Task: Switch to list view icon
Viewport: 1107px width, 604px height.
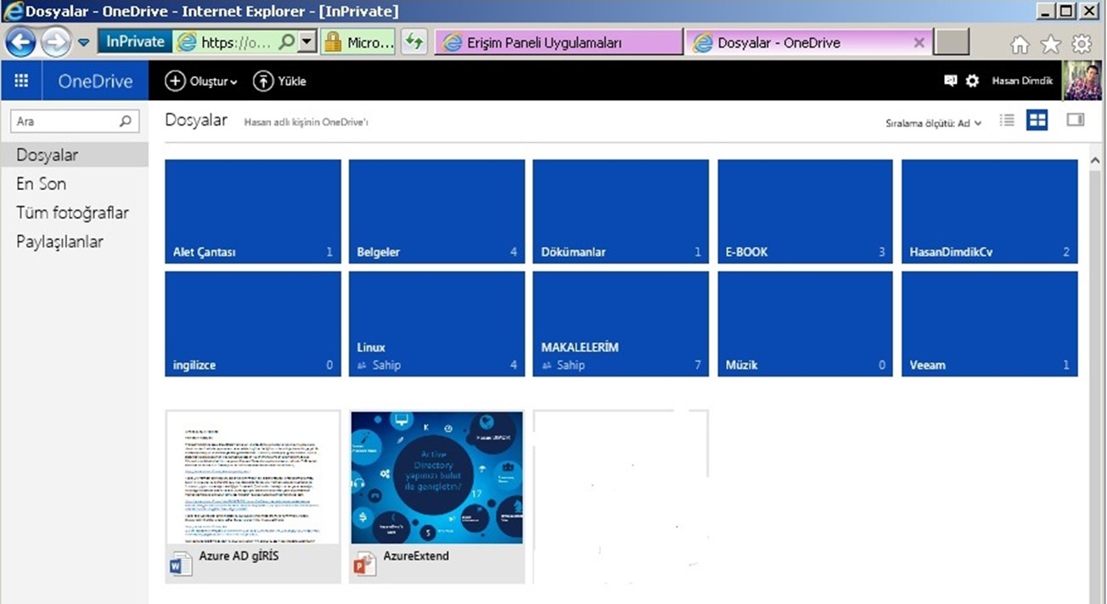Action: [1007, 120]
